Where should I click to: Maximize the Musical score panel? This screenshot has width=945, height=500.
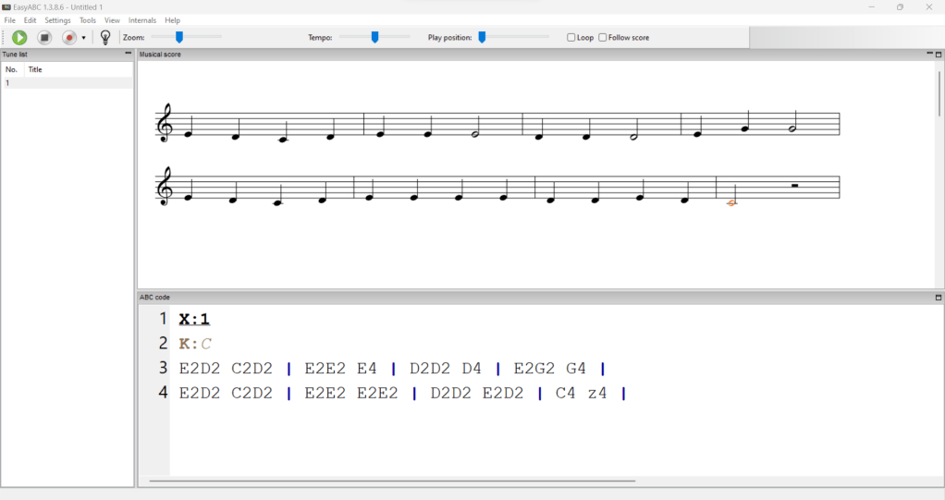tap(939, 54)
